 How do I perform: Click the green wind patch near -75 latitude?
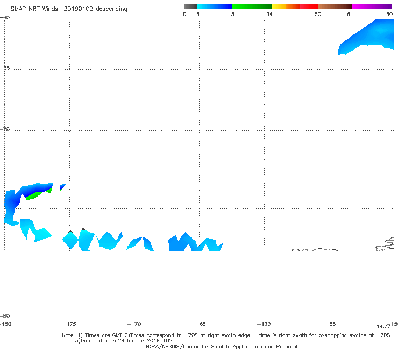click(x=35, y=195)
